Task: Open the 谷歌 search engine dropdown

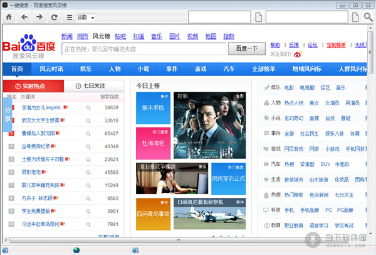Action: pos(86,18)
